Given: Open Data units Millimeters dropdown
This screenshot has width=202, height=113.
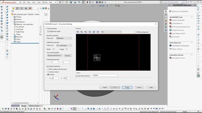Looking at the screenshot, I should pyautogui.click(x=64, y=38).
